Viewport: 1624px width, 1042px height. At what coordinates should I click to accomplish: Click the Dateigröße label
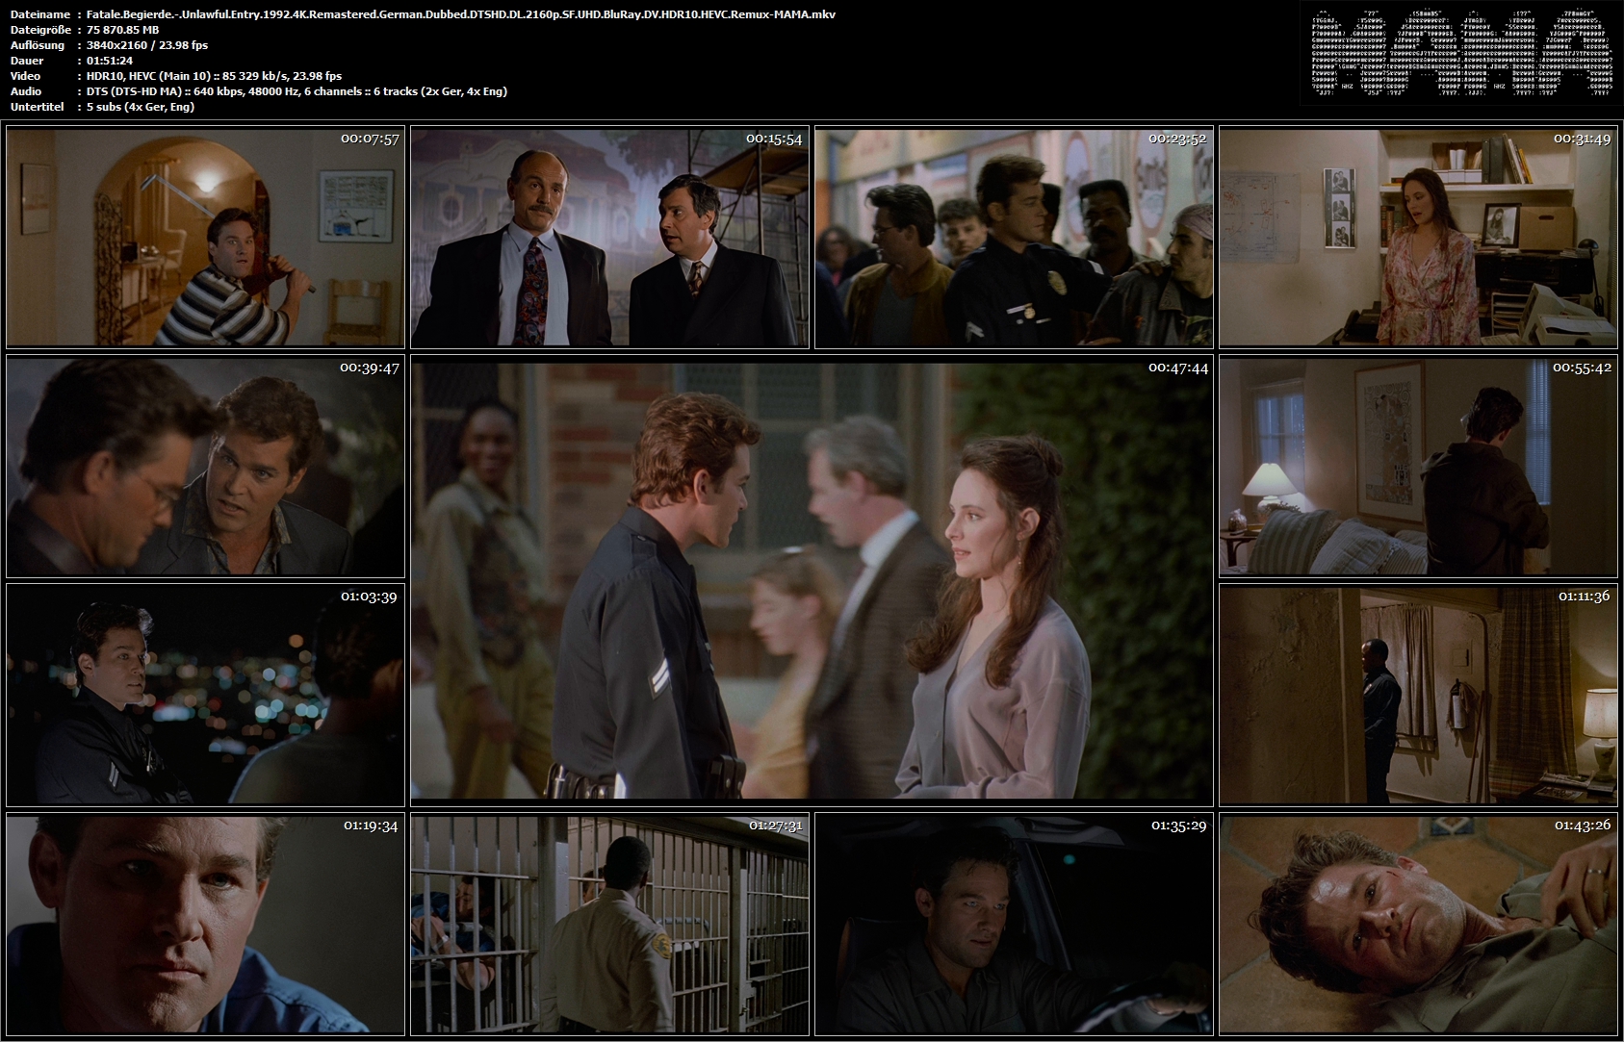[40, 30]
